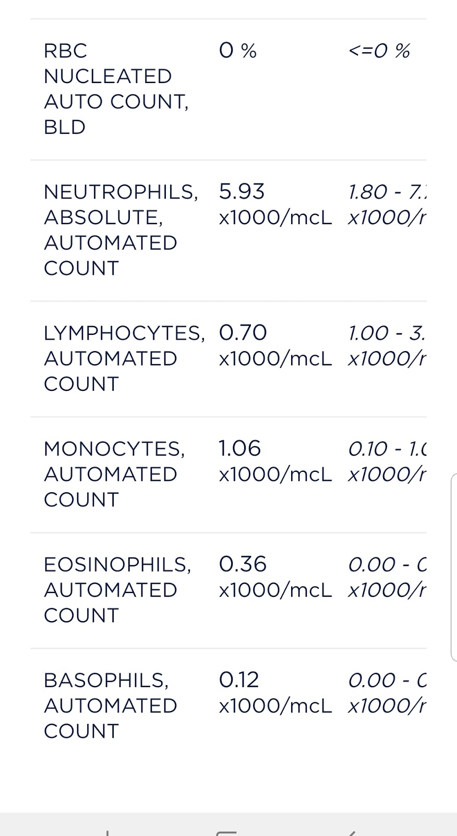This screenshot has height=836, width=457.
Task: Tap the 0 % RBC result value
Action: (238, 51)
